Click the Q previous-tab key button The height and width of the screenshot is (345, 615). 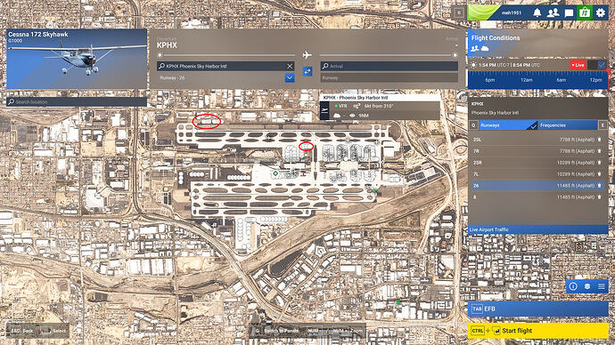[x=474, y=125]
